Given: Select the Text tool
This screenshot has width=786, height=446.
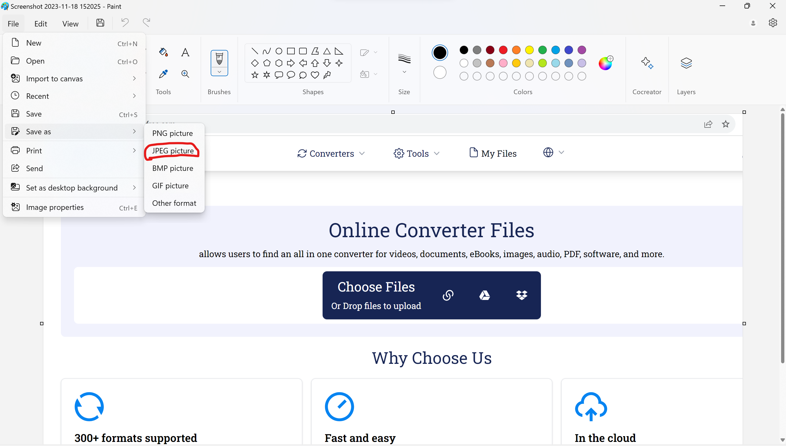Looking at the screenshot, I should [x=185, y=52].
